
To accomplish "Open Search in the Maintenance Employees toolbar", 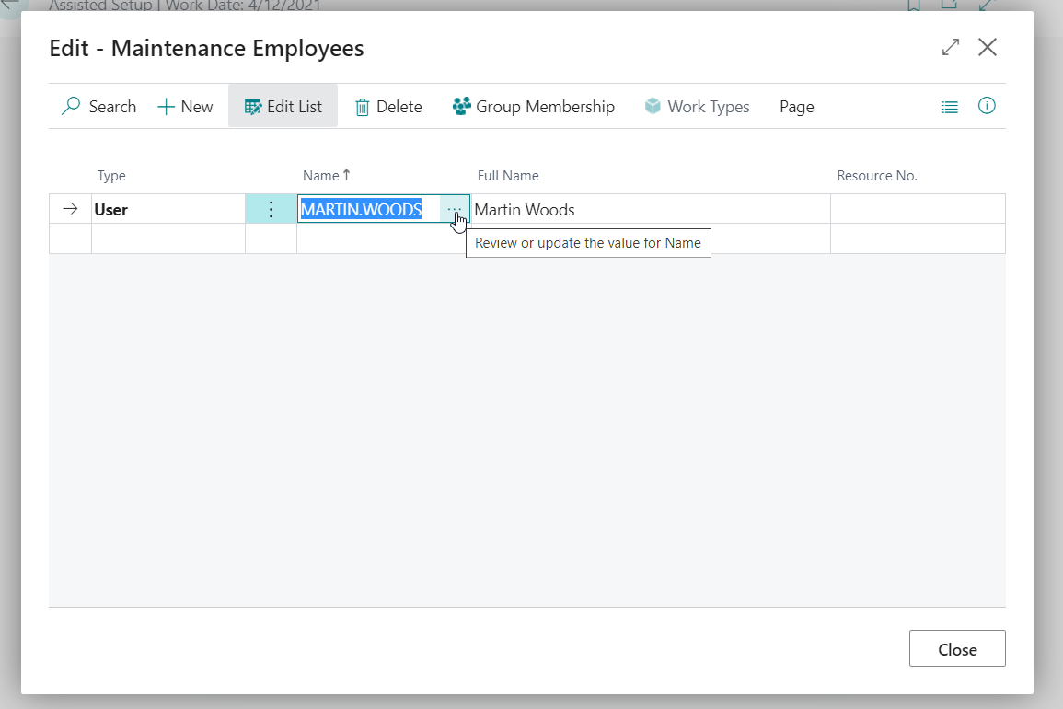I will 99,107.
